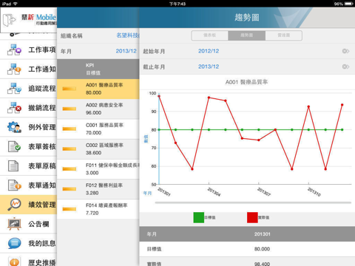Tap the table header cell 201301
Viewport: 355px width, 266px height.
click(x=263, y=234)
